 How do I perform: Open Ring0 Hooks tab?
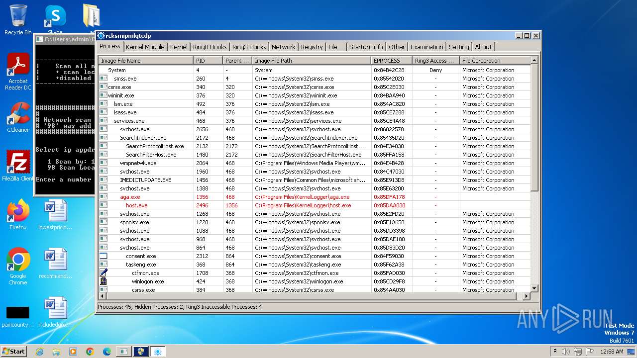[210, 47]
